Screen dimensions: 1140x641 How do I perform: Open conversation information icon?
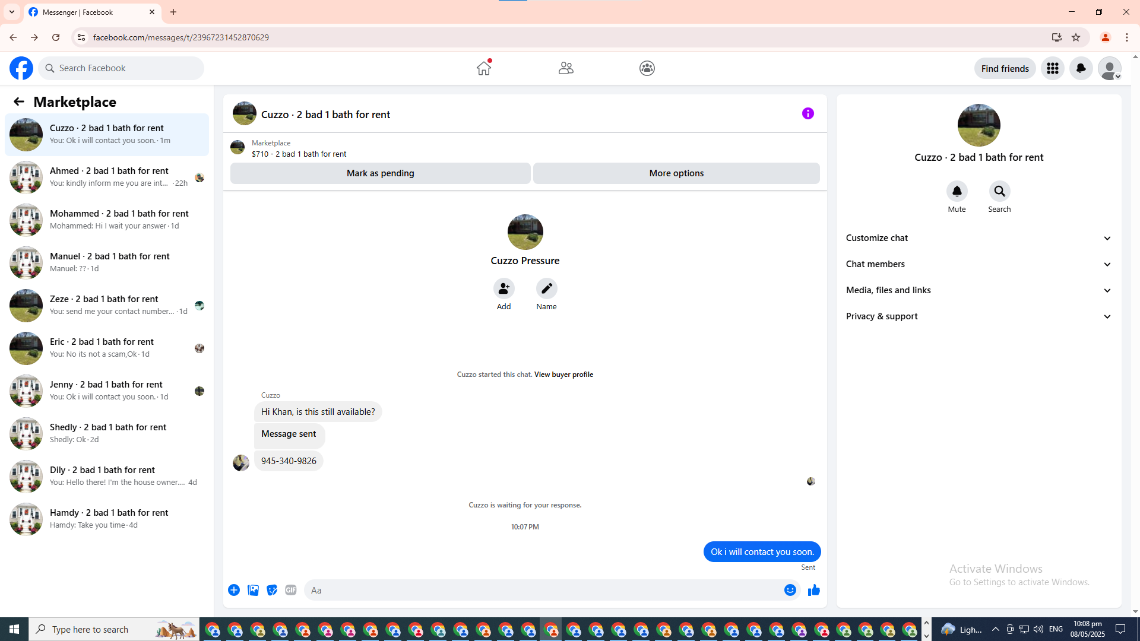coord(808,113)
